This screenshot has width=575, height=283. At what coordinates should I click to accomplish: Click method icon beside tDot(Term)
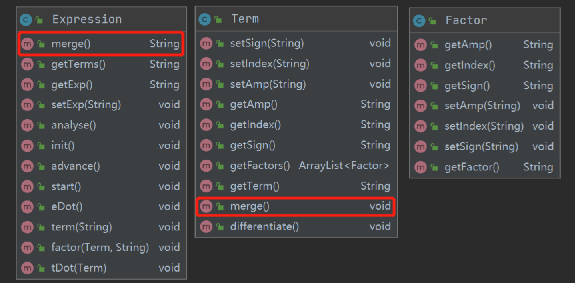[x=27, y=268]
